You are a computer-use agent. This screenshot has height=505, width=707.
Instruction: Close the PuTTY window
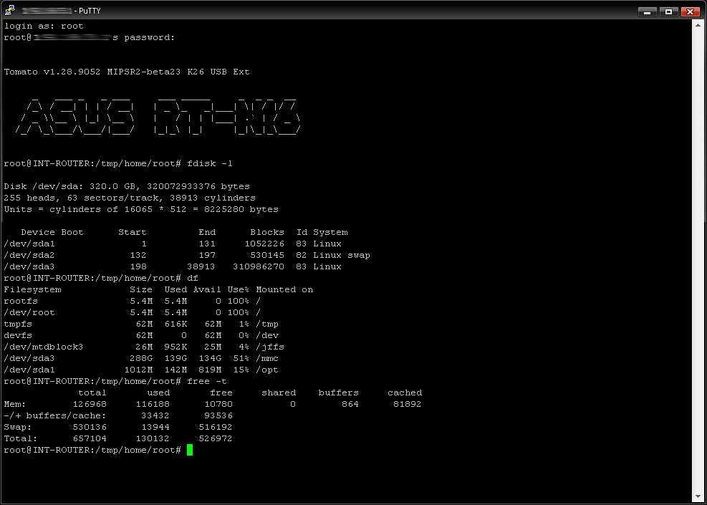[x=691, y=11]
